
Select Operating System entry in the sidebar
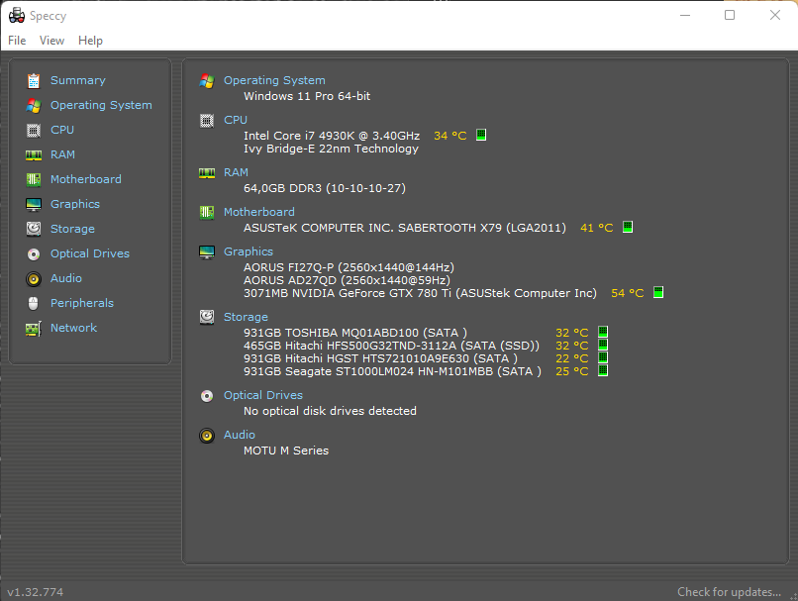[x=100, y=105]
